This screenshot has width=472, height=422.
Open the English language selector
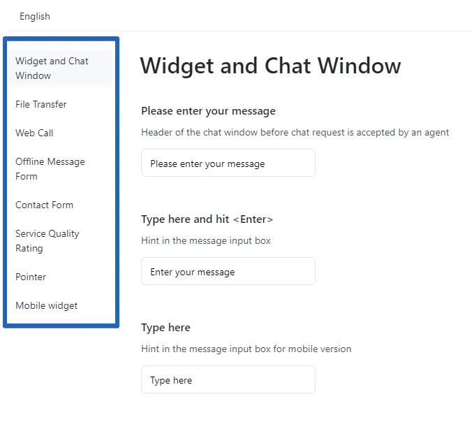(35, 16)
